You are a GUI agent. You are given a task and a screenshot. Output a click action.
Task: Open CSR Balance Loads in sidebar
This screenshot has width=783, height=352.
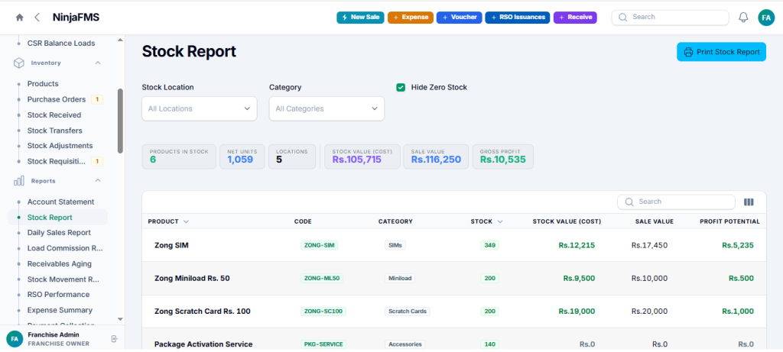point(61,44)
